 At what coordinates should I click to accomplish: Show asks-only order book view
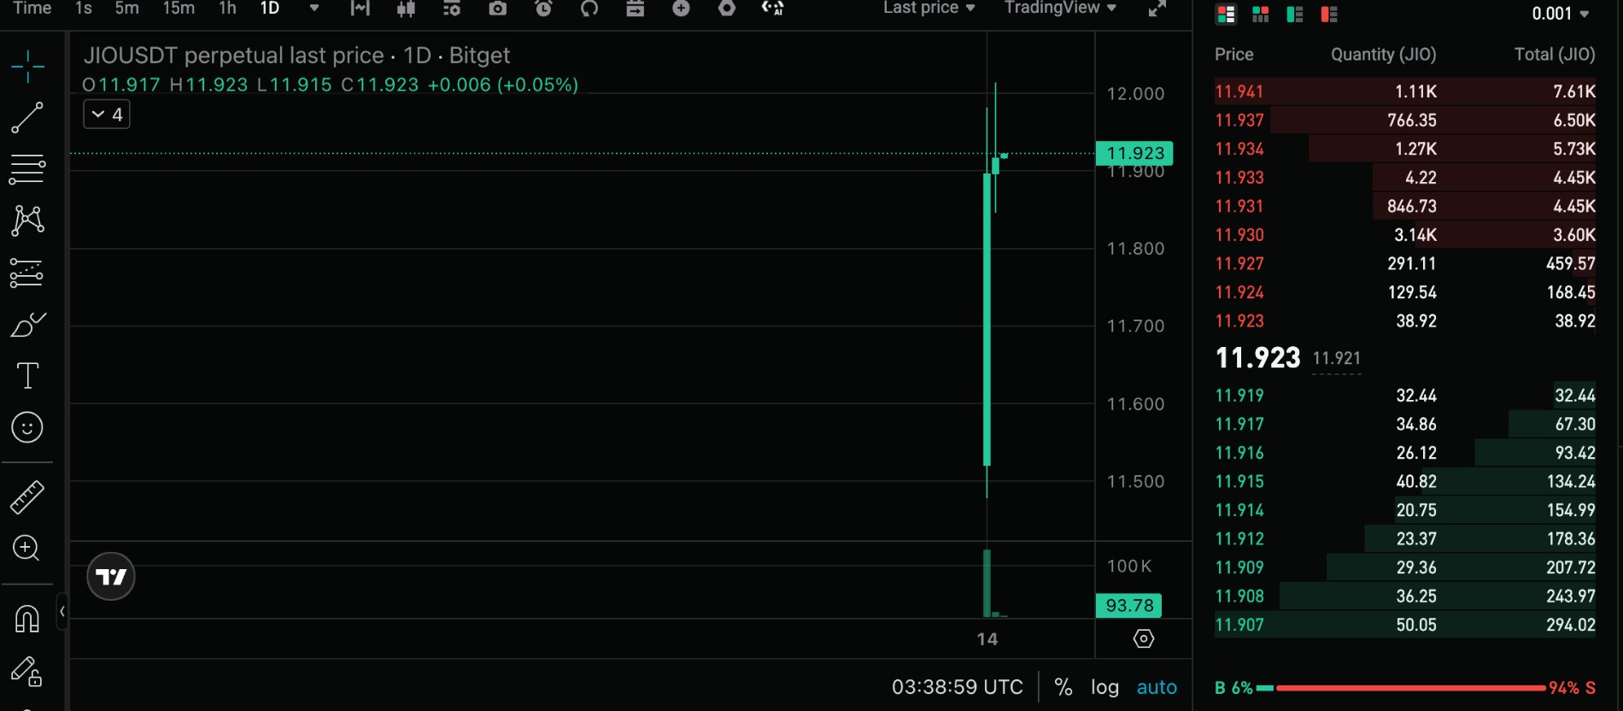pos(1329,14)
